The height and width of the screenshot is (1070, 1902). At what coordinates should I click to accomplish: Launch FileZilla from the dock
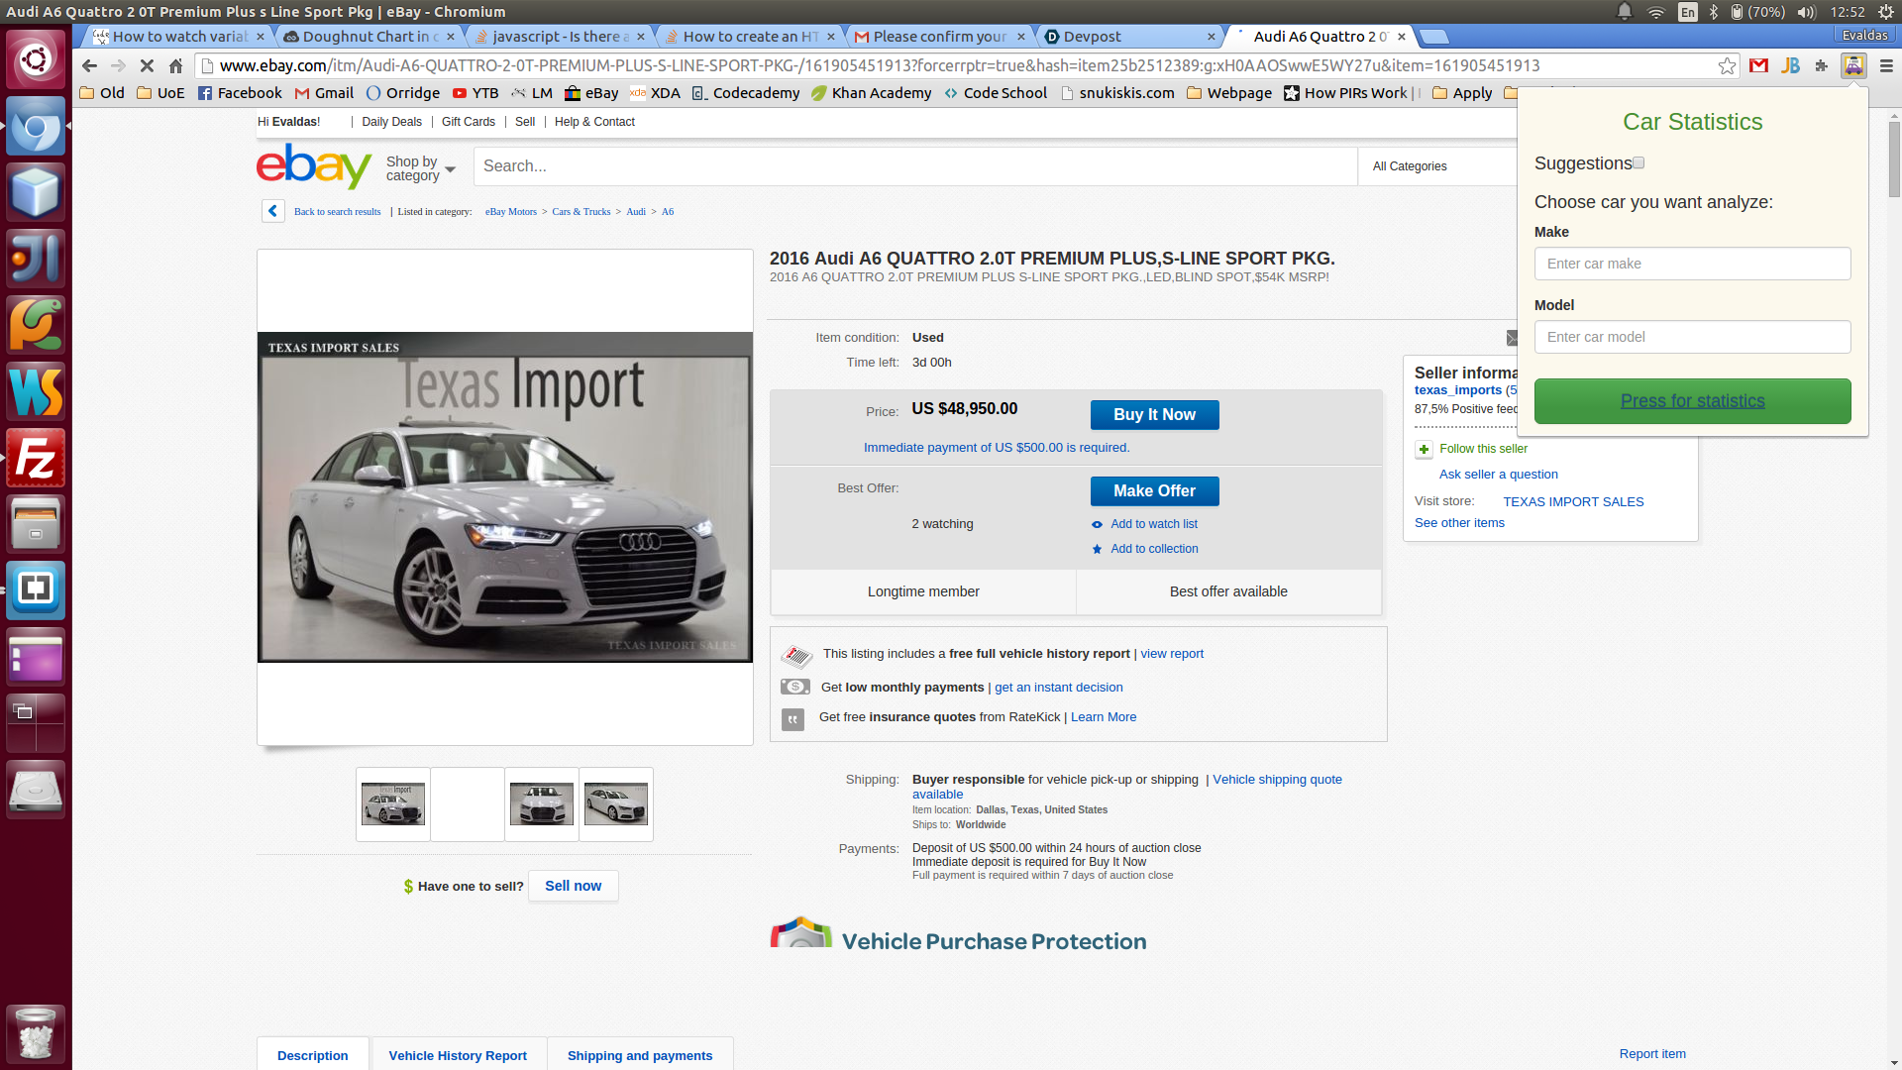pos(36,458)
